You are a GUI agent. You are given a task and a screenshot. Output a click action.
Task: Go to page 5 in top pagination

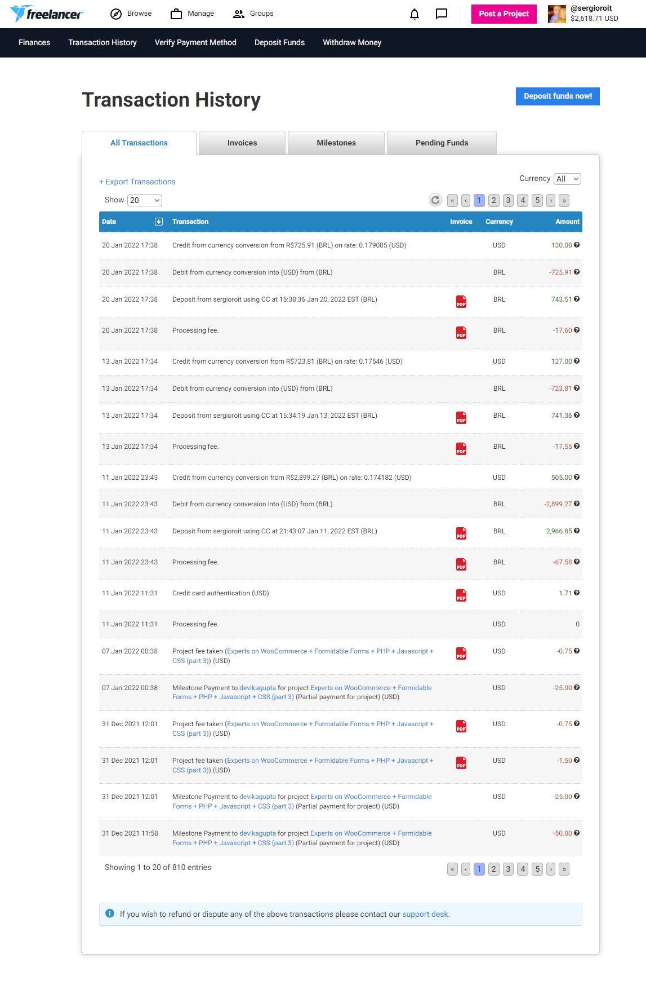538,200
